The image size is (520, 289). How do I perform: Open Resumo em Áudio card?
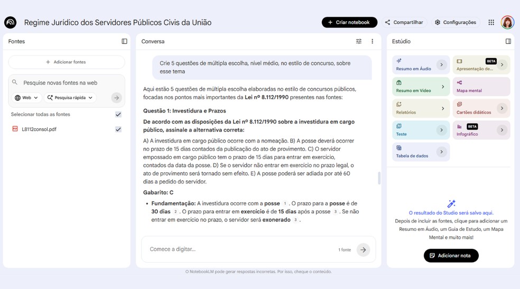[421, 64]
